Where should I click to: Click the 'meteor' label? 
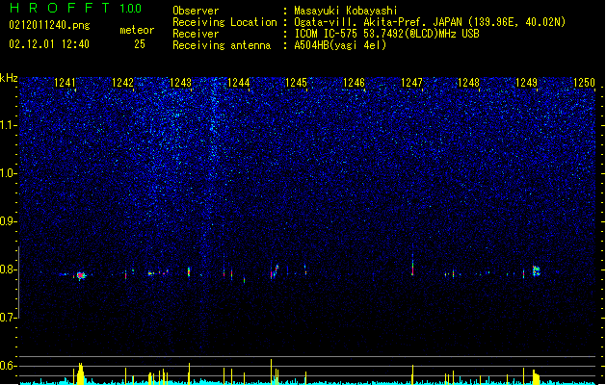click(137, 30)
